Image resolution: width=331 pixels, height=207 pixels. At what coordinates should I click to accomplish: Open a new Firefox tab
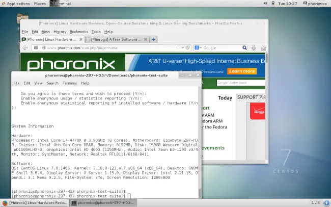[154, 39]
